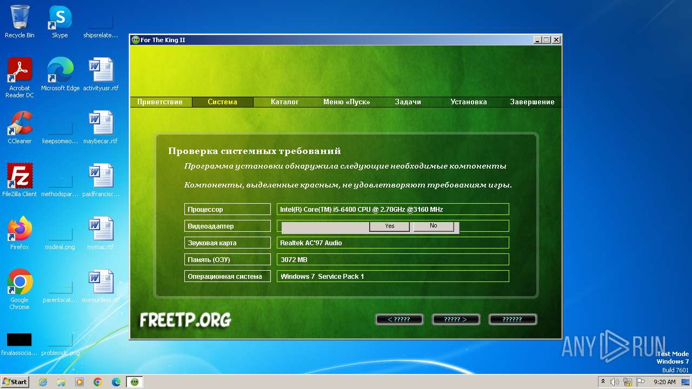Click No in the dialog
Viewport: 692px width, 389px height.
click(x=434, y=226)
